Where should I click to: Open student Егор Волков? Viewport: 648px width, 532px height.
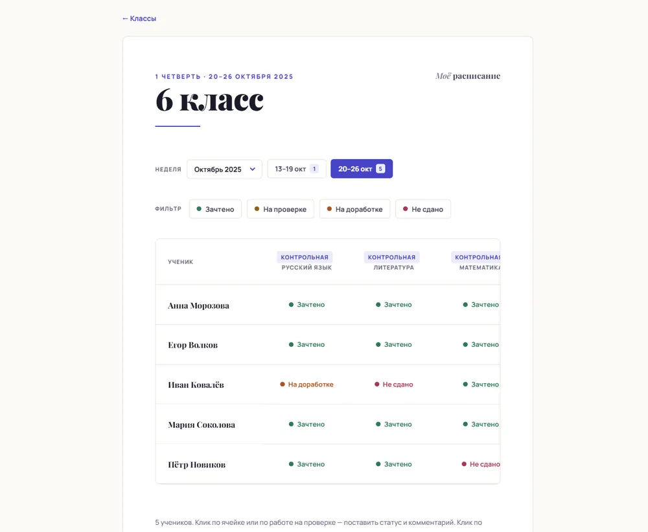click(192, 345)
